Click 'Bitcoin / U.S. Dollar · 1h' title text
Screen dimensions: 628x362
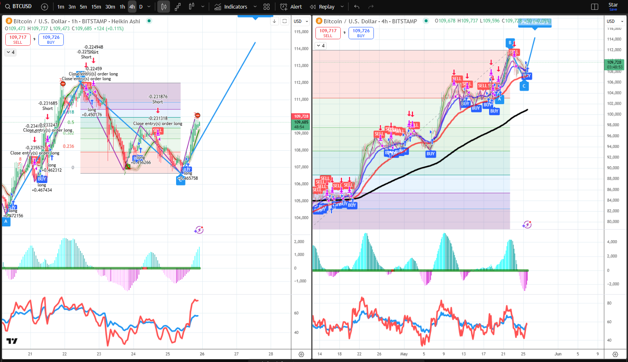click(46, 21)
